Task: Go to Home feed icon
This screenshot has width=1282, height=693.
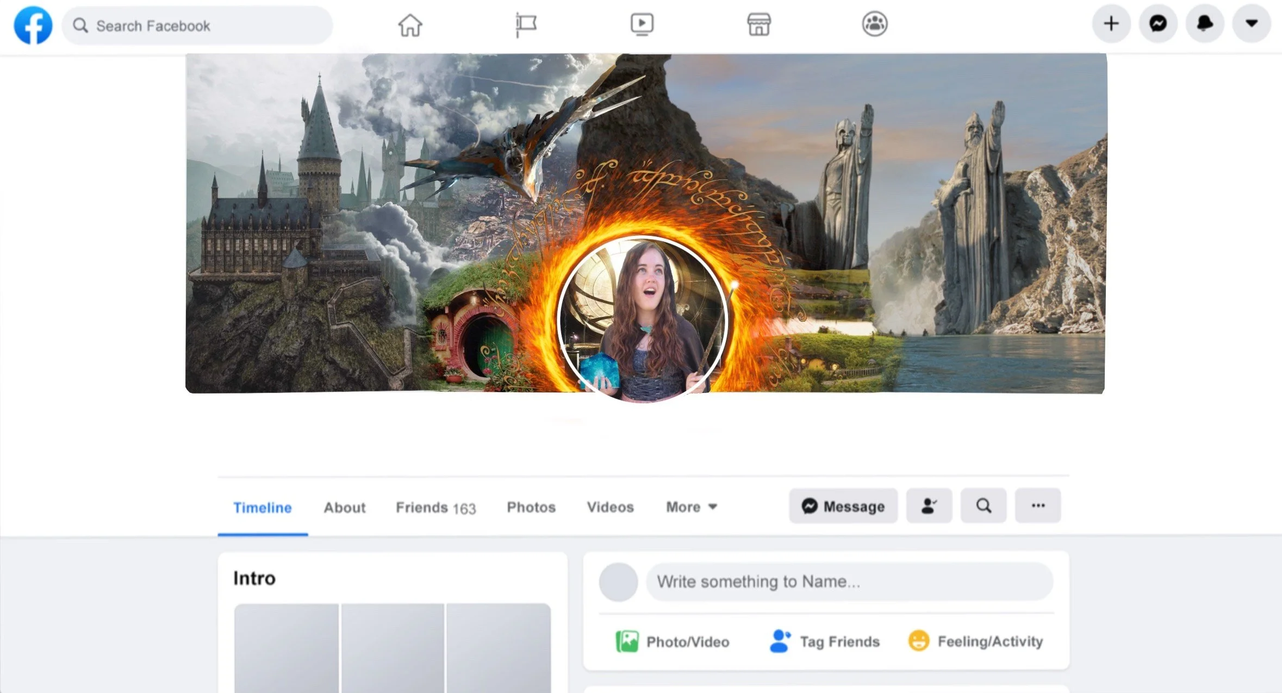Action: point(410,25)
